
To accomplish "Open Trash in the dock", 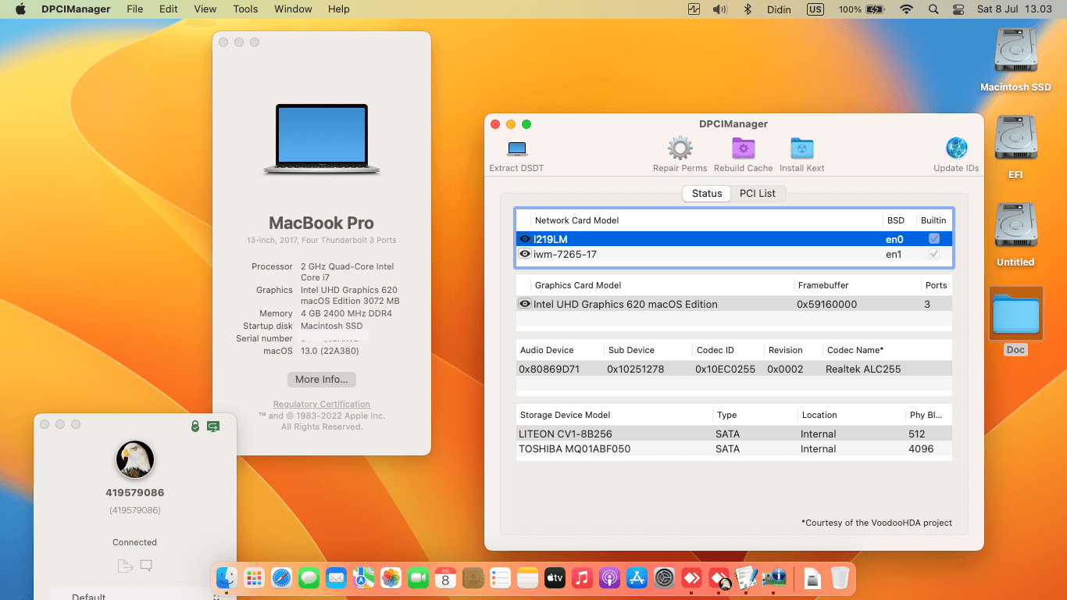I will [x=840, y=578].
